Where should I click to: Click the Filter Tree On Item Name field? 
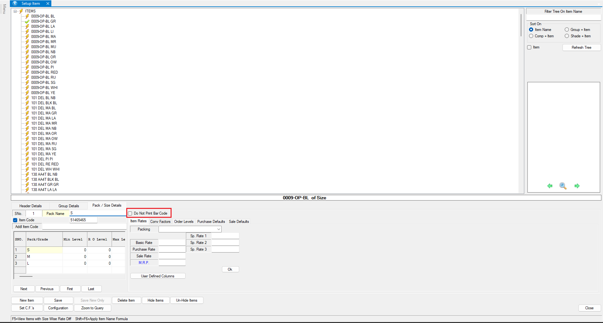tap(563, 18)
